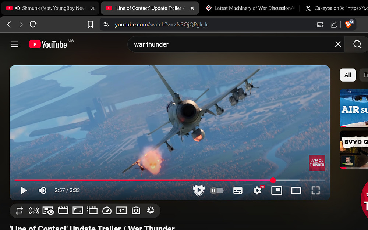Click the red video progress bar

(x=147, y=180)
